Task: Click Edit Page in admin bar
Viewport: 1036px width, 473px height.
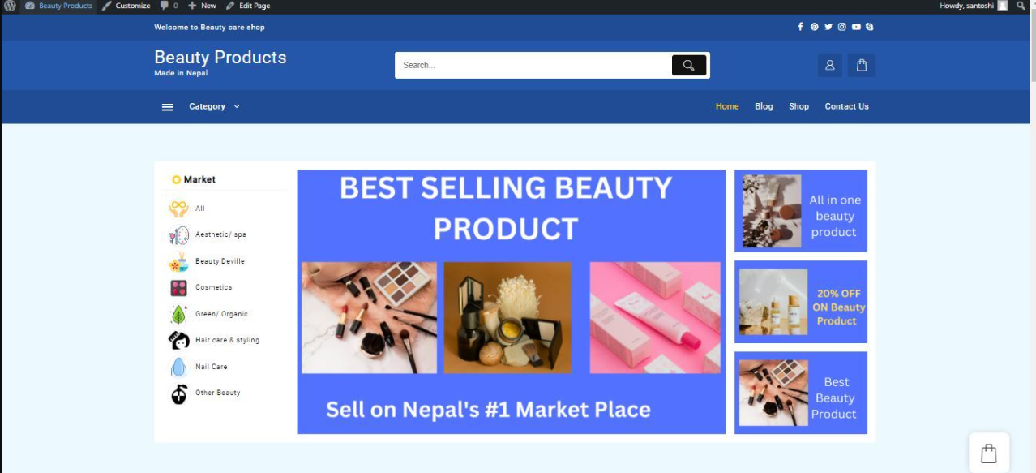Action: [248, 6]
